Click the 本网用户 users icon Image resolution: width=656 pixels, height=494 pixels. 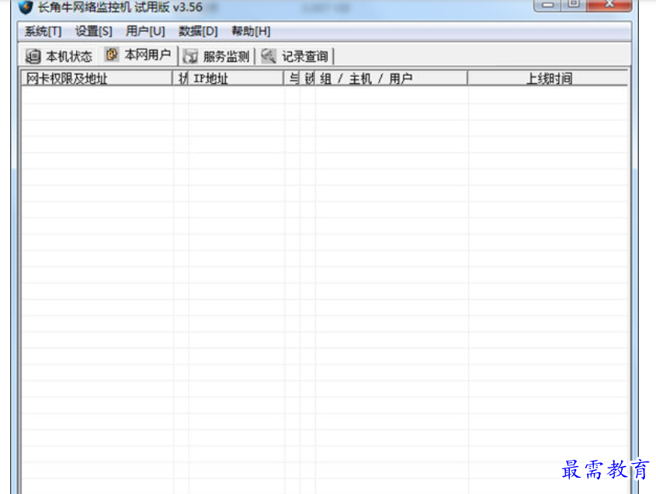point(112,54)
